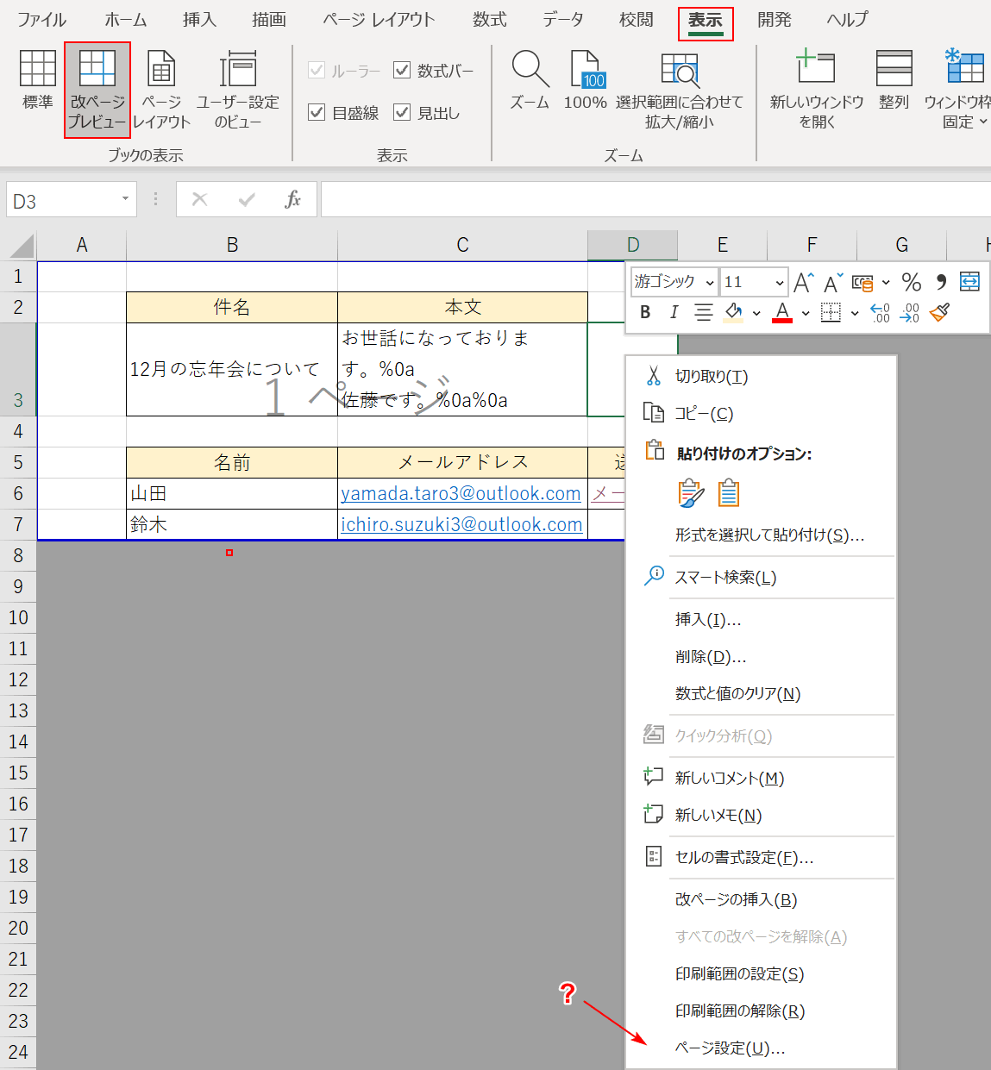This screenshot has width=991, height=1070.
Task: Open the File (ファイル) tab
Action: [42, 20]
